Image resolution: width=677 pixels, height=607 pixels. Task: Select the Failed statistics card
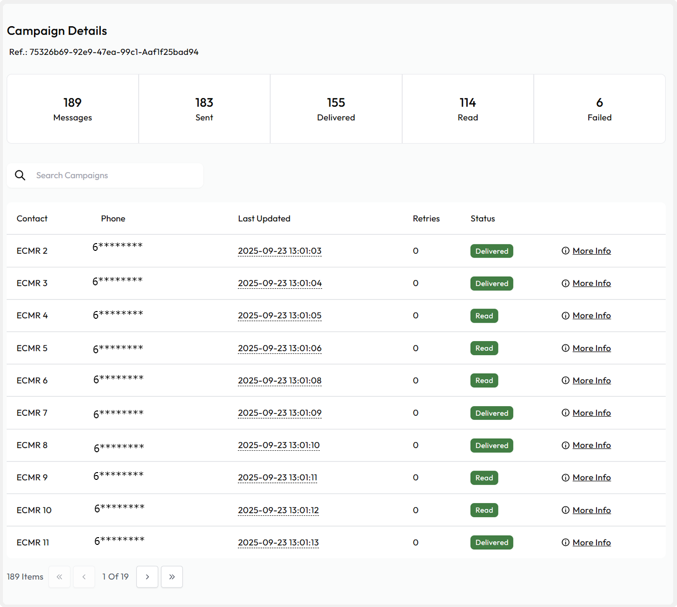click(599, 109)
